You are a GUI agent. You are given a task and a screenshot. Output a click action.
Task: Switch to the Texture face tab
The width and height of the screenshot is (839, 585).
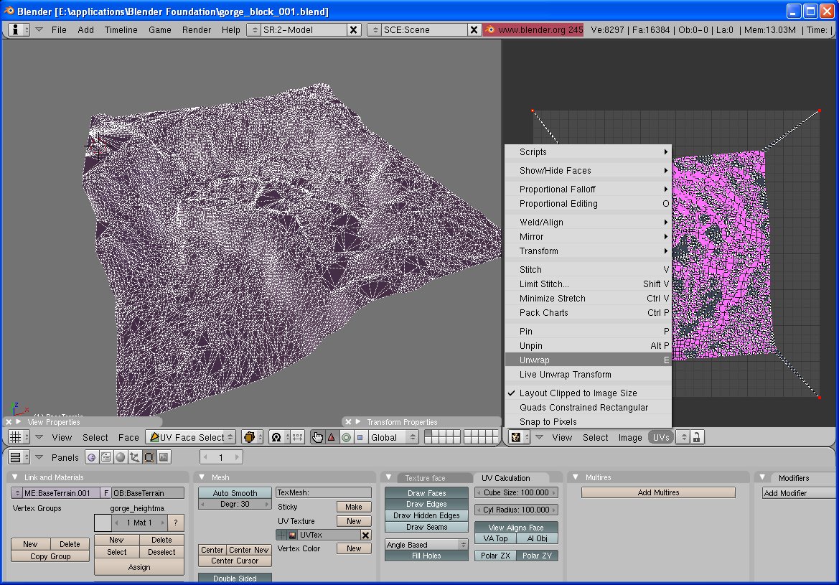(425, 478)
